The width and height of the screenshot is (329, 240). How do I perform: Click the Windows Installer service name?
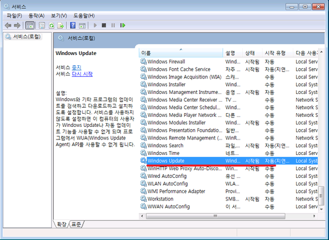click(166, 84)
